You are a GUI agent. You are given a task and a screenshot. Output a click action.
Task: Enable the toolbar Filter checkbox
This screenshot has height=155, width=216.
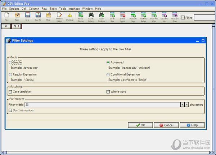pos(183,18)
